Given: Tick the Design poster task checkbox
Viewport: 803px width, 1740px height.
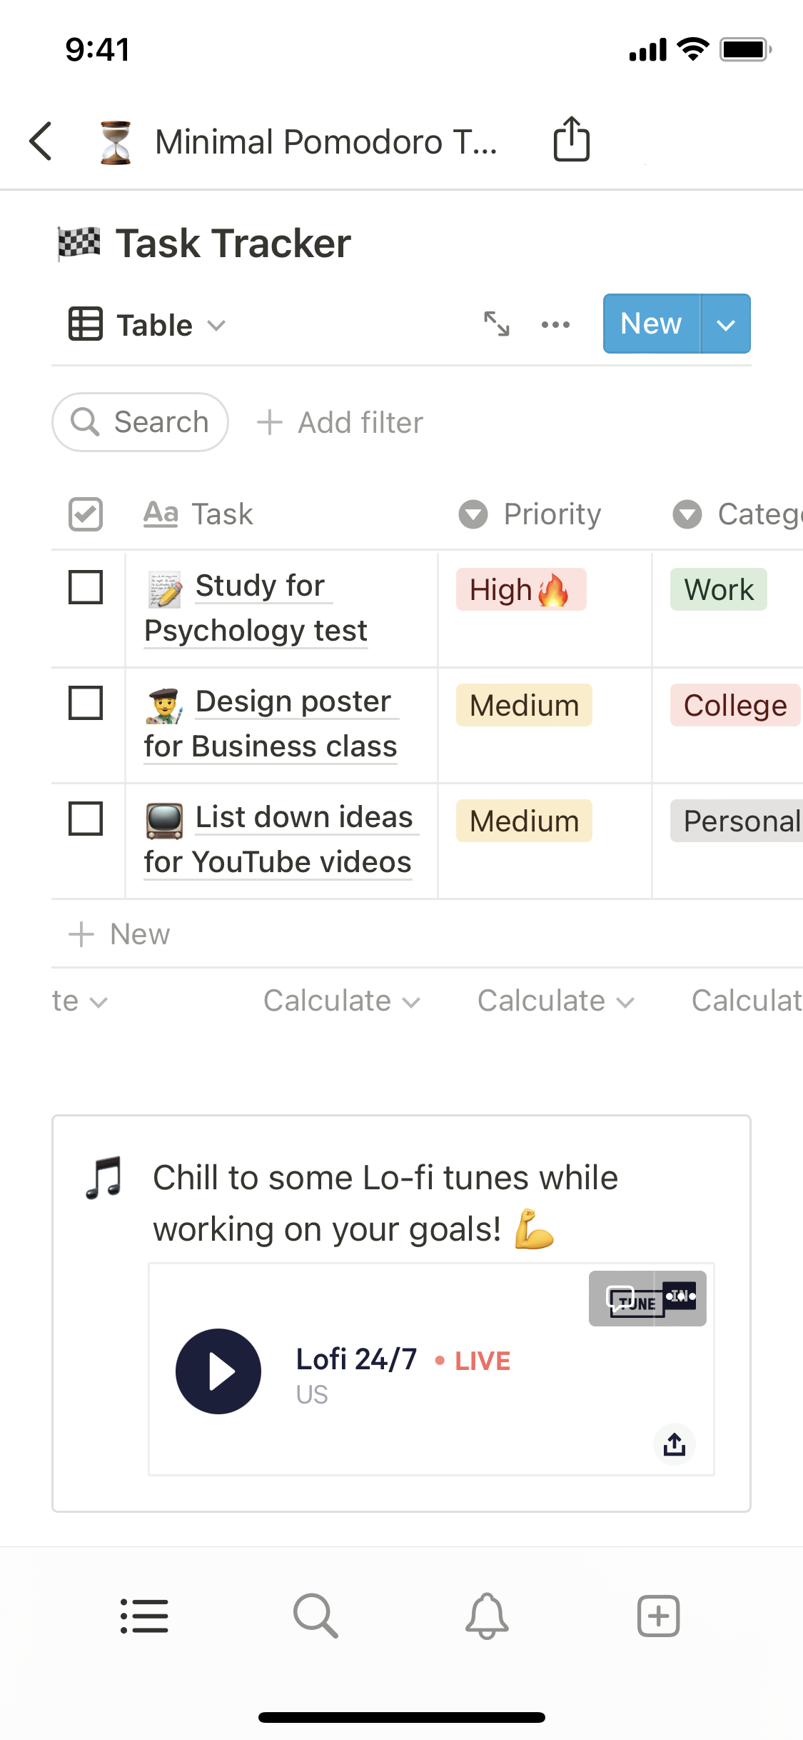Looking at the screenshot, I should [86, 703].
